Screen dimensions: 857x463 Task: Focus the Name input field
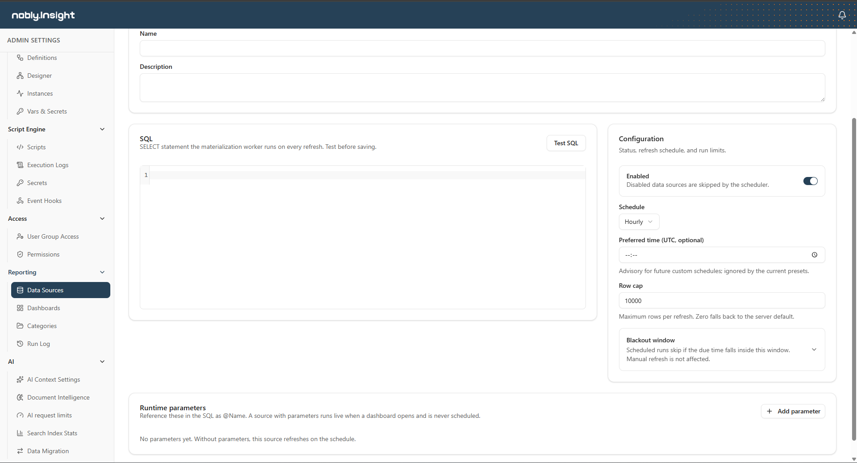click(482, 48)
